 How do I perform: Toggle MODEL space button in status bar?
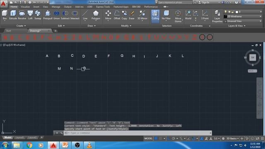[148, 139]
